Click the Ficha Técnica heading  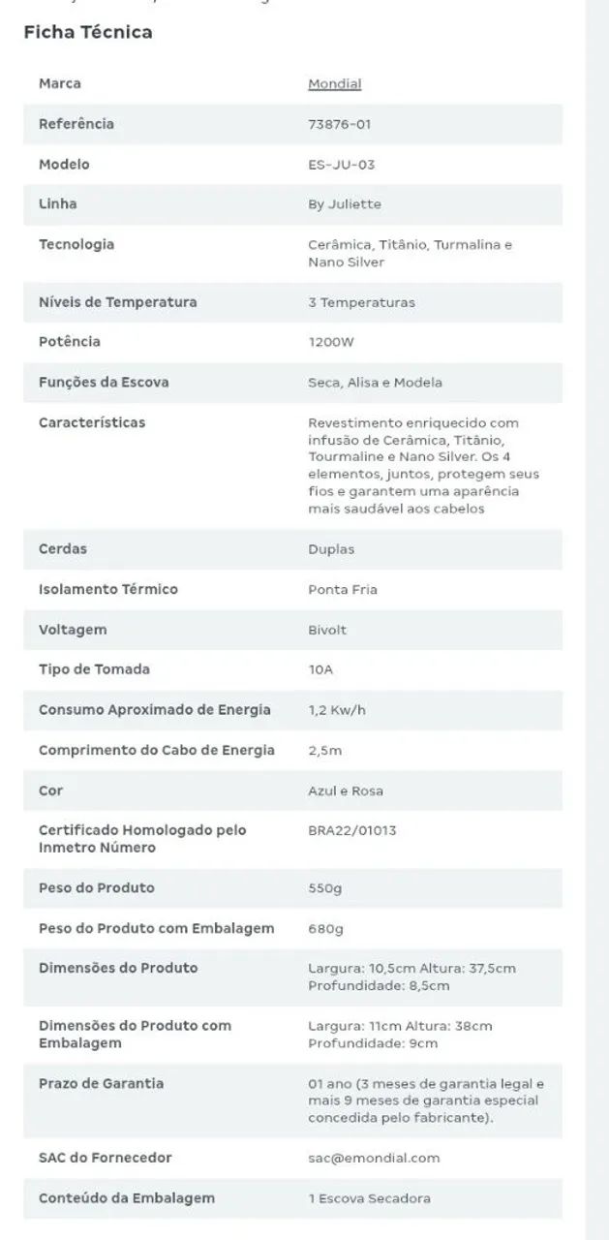[88, 32]
